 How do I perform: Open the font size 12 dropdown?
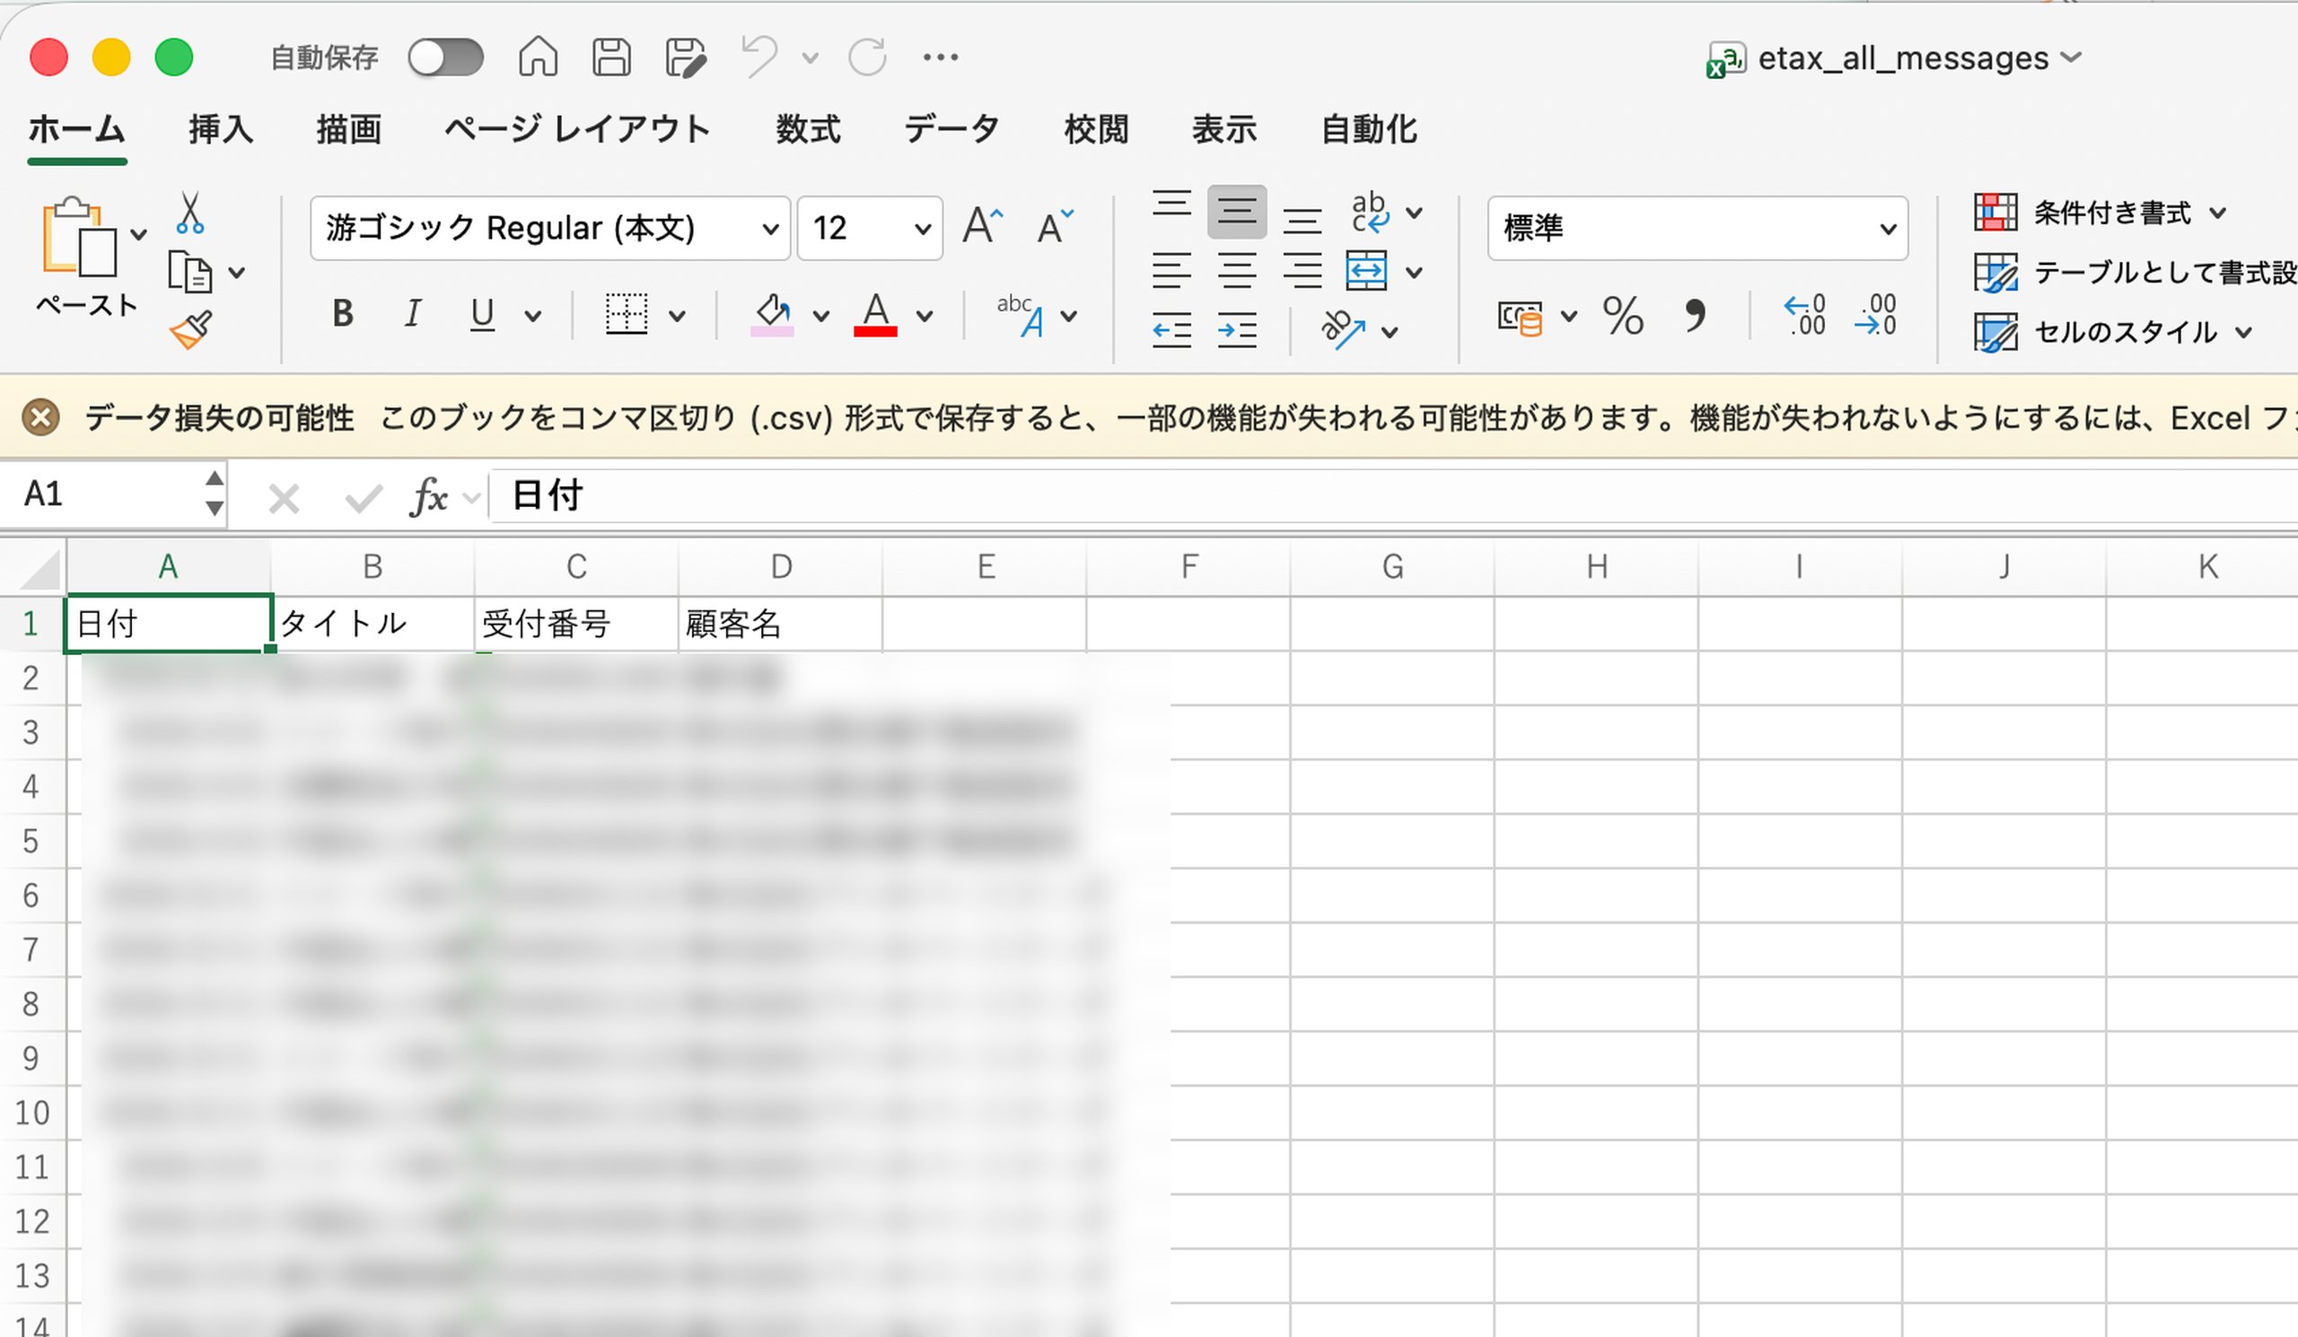coord(870,228)
